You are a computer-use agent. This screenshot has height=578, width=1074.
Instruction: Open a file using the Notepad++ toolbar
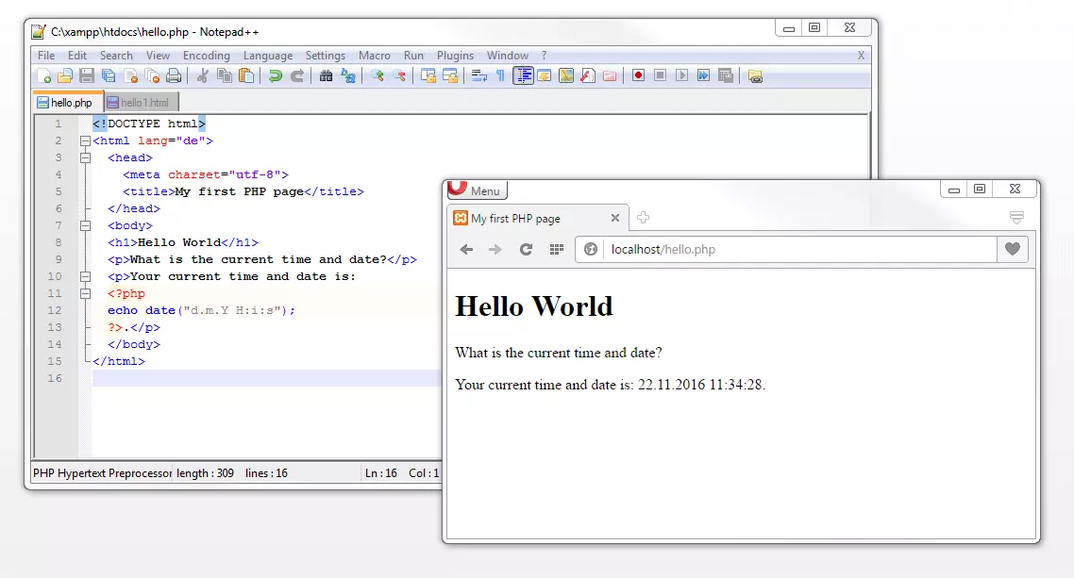tap(63, 75)
